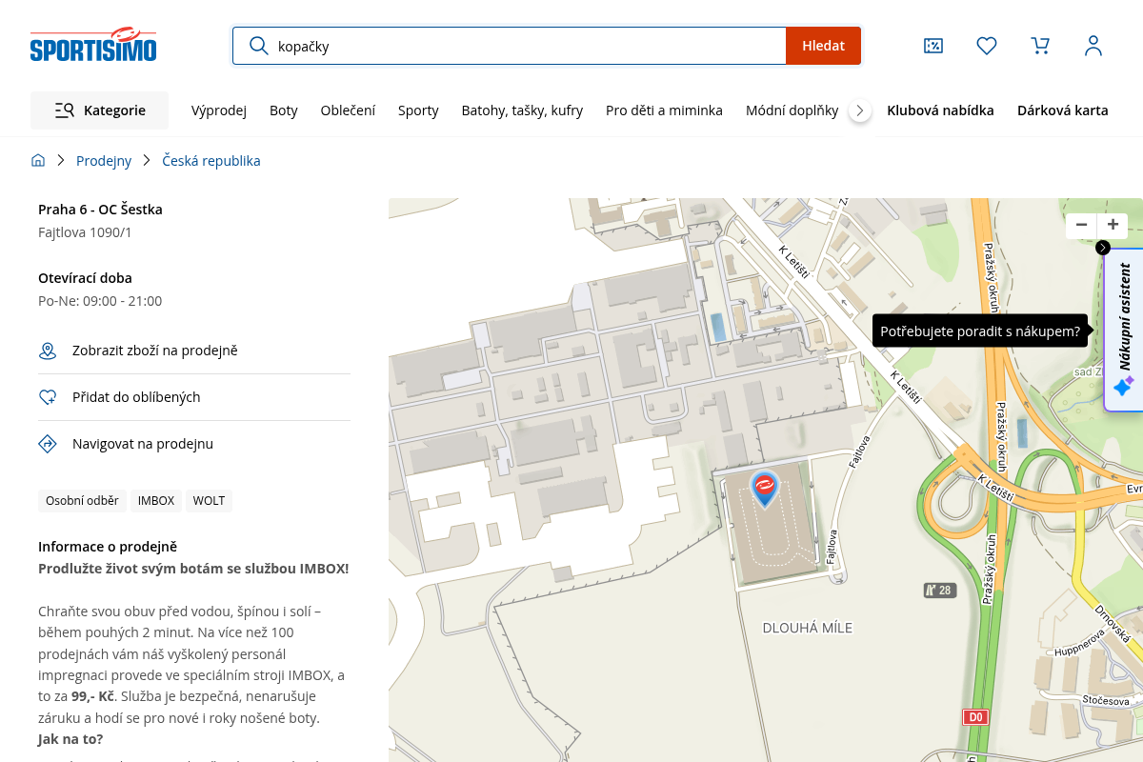Click the Potřebujete poradit s nákupem tooltip
The width and height of the screenshot is (1143, 762).
980,331
